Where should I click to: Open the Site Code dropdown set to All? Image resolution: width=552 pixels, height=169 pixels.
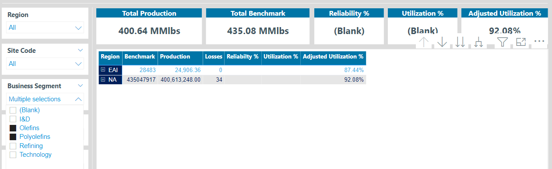(45, 64)
